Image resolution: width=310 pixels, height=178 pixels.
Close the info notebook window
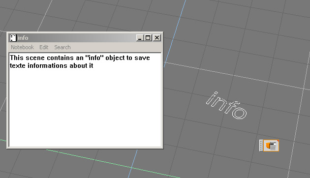(x=157, y=38)
